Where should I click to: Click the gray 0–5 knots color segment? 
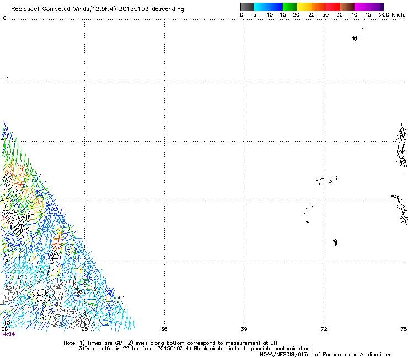[247, 7]
